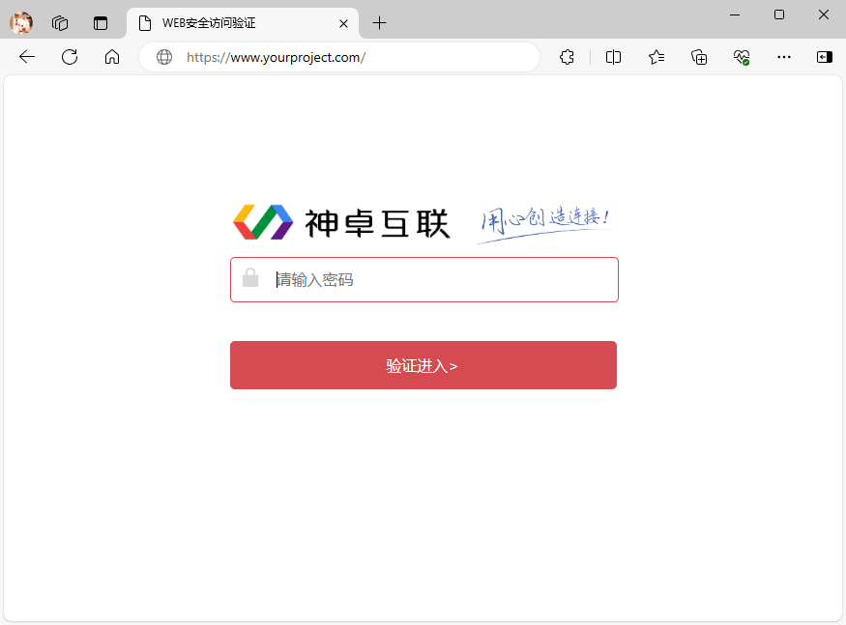Open the Favorites star list
This screenshot has height=625, width=846.
point(656,57)
